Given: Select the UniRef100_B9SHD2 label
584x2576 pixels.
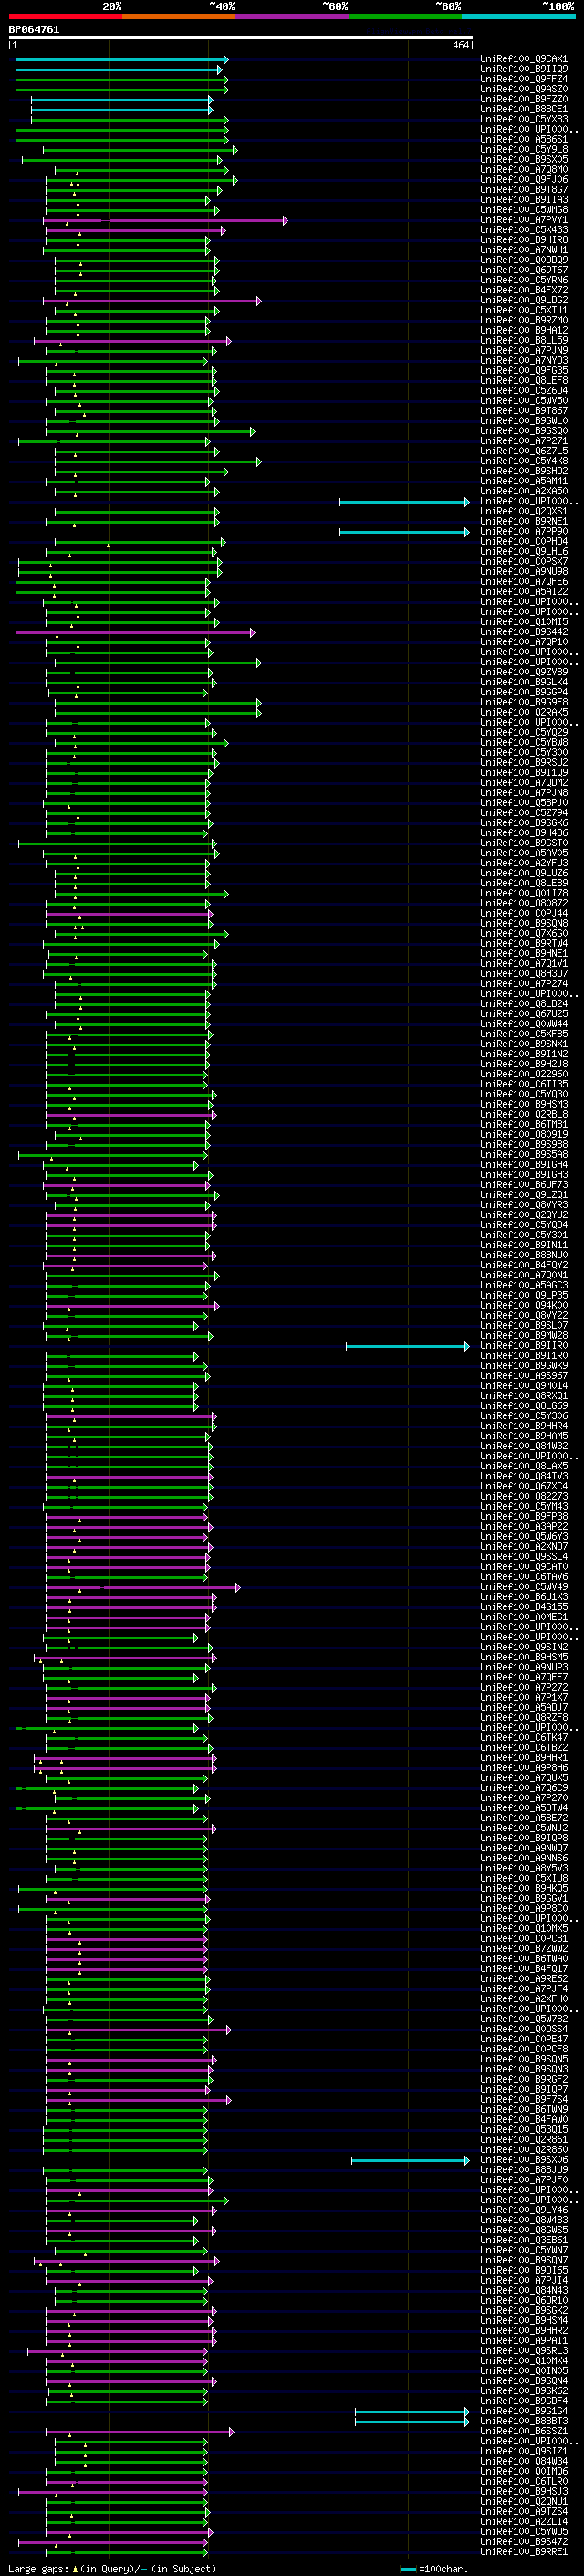Looking at the screenshot, I should (x=523, y=471).
